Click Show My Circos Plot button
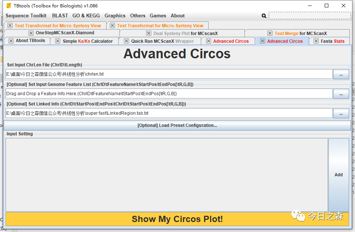 pos(177,219)
